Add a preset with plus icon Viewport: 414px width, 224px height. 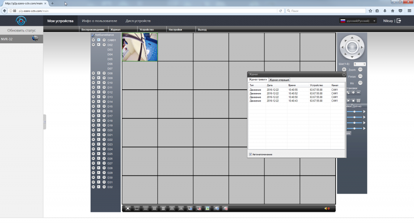pos(353,93)
